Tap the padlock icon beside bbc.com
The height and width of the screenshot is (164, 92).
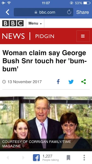tap(36, 12)
